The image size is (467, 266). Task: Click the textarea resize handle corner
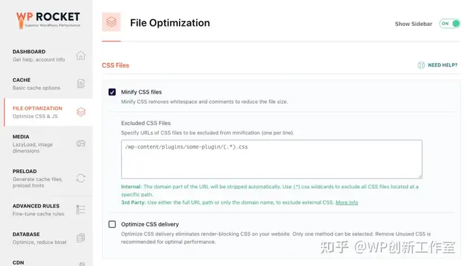coord(420,176)
